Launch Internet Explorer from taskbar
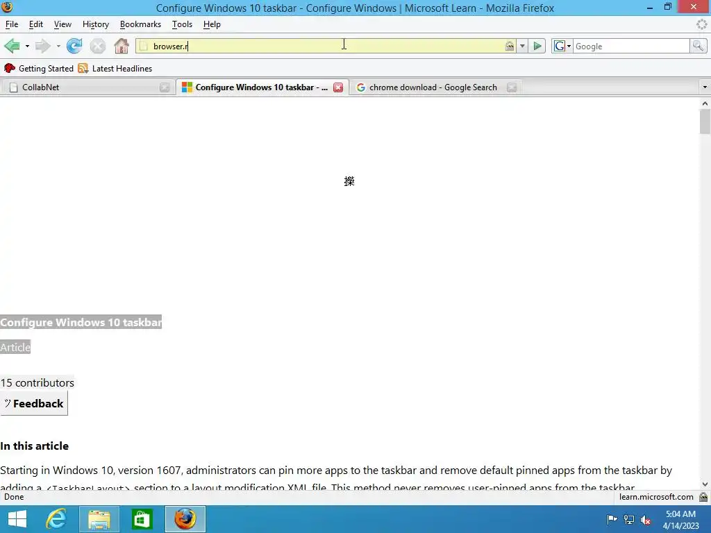This screenshot has height=533, width=711. (x=57, y=519)
